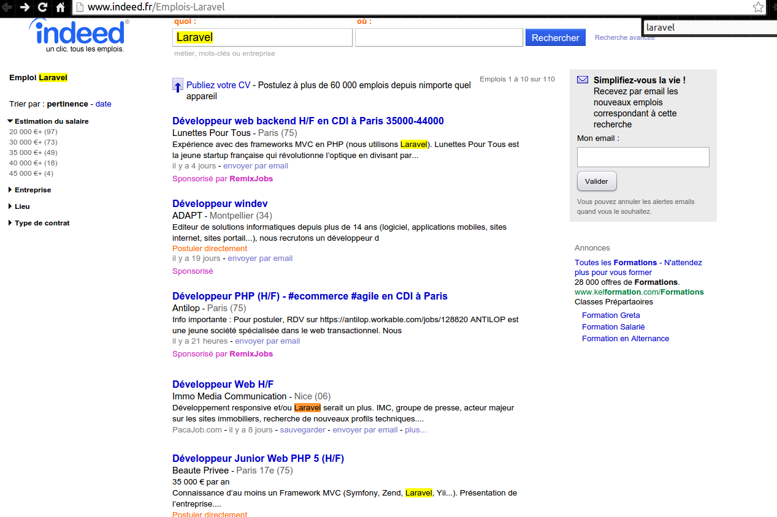Screen dimensions: 777x517
Task: Filter salary 20 000 €+
Action: (x=33, y=132)
